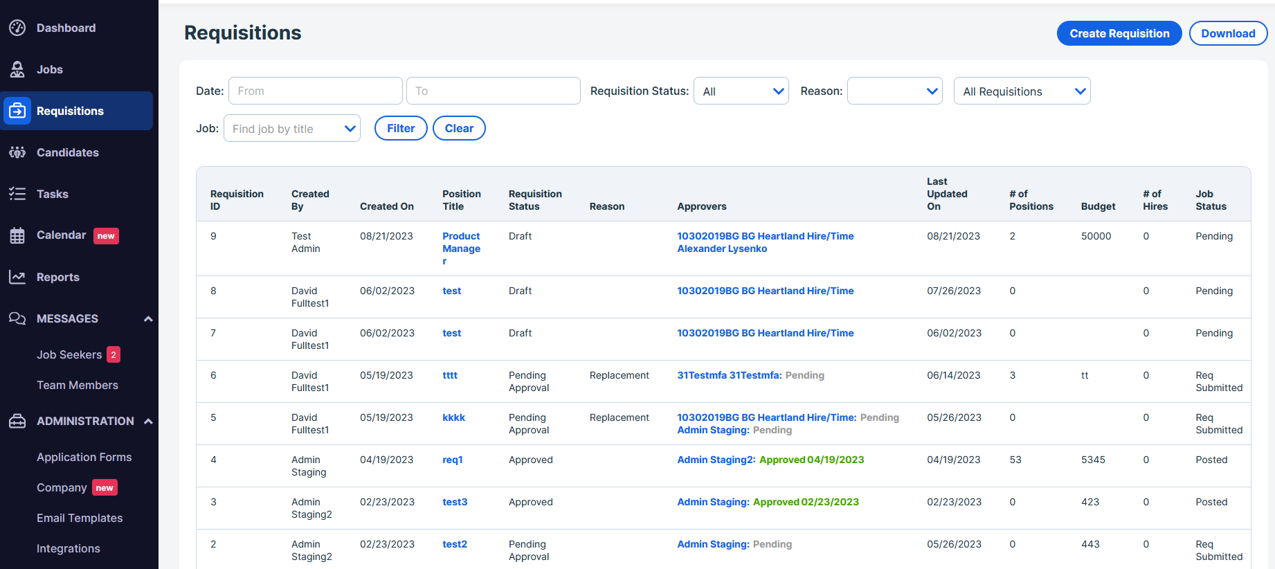Collapse the MESSAGES section chevron
1275x569 pixels.
pyautogui.click(x=148, y=318)
